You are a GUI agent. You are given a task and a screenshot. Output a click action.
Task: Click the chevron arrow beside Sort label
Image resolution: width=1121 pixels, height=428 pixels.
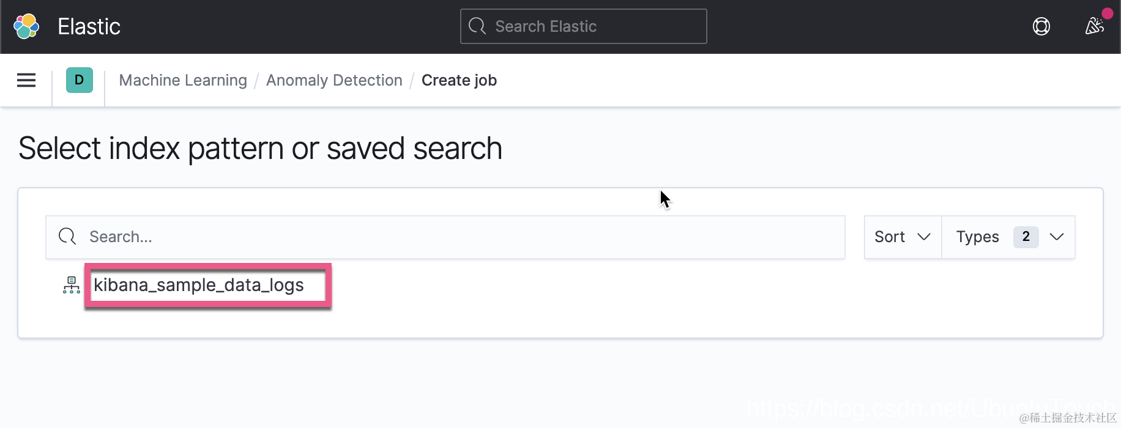(x=924, y=237)
